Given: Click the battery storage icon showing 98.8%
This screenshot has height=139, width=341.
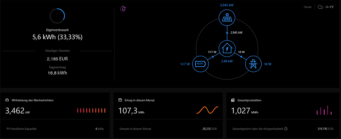Looking at the screenshot, I should click(200, 64).
